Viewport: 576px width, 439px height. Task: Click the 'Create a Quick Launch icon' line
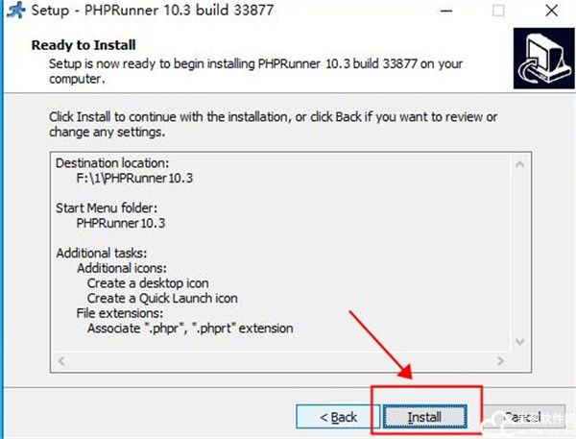(162, 298)
